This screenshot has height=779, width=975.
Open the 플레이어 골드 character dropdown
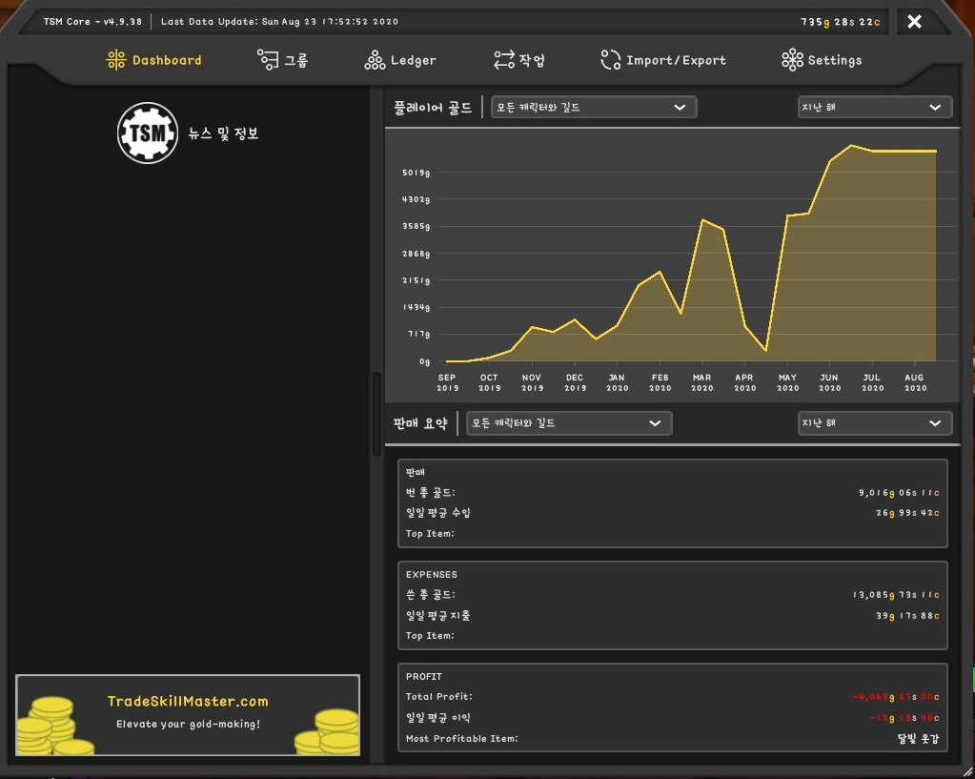[594, 107]
